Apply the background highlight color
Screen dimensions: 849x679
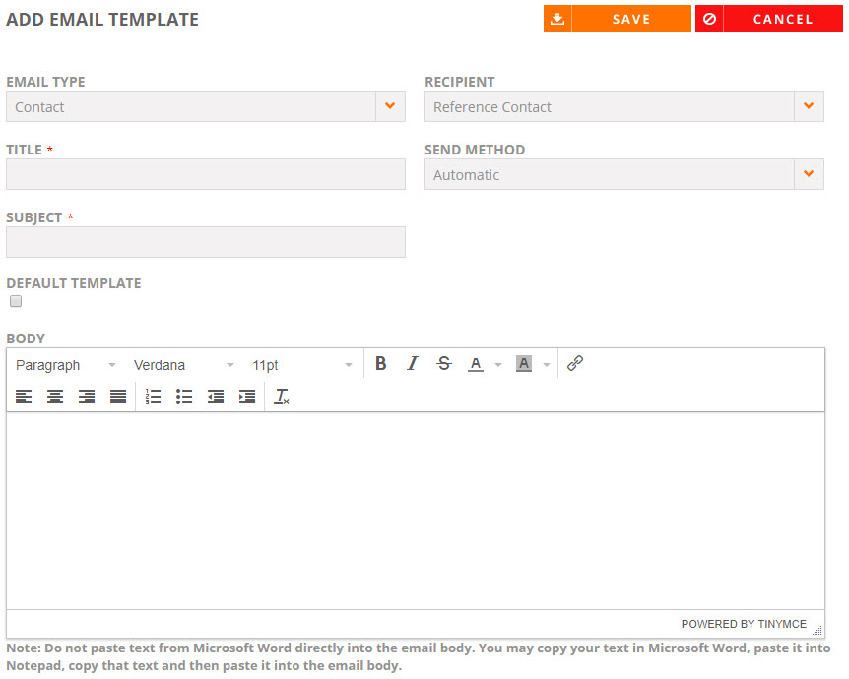(x=524, y=363)
